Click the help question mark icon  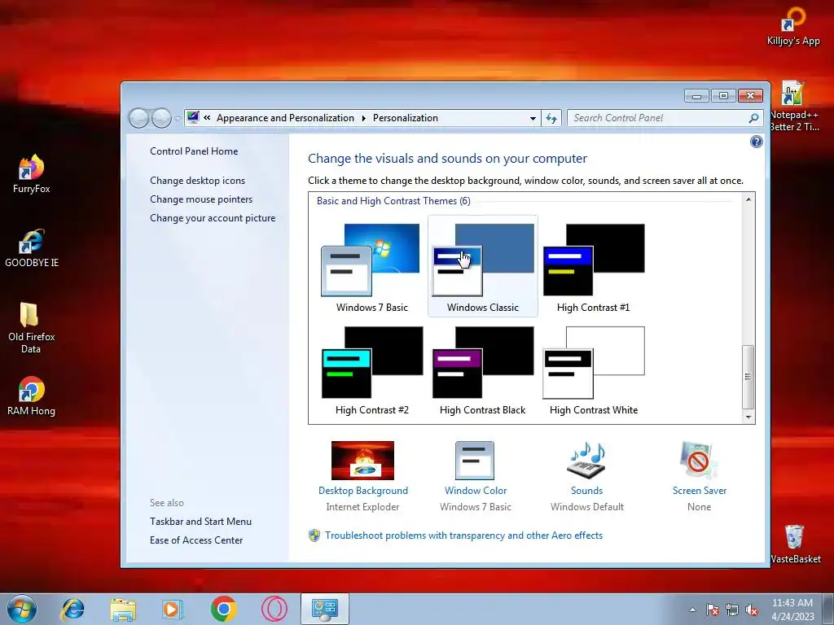pyautogui.click(x=756, y=142)
